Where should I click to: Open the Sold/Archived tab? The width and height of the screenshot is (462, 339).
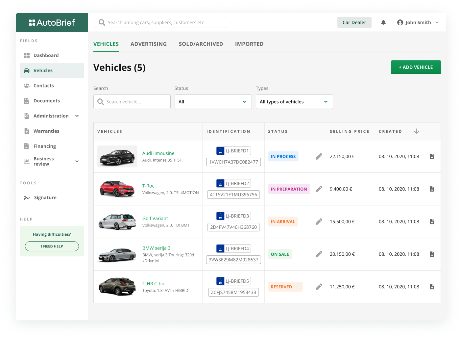click(201, 44)
